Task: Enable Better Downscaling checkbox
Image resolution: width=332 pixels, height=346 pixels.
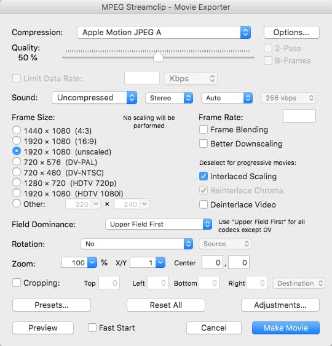Action: coord(203,143)
